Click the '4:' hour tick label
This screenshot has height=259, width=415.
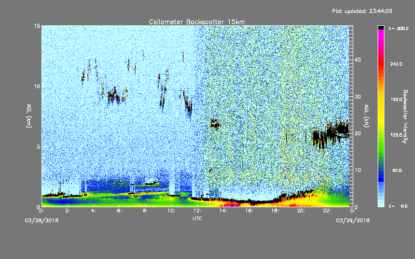(93, 211)
